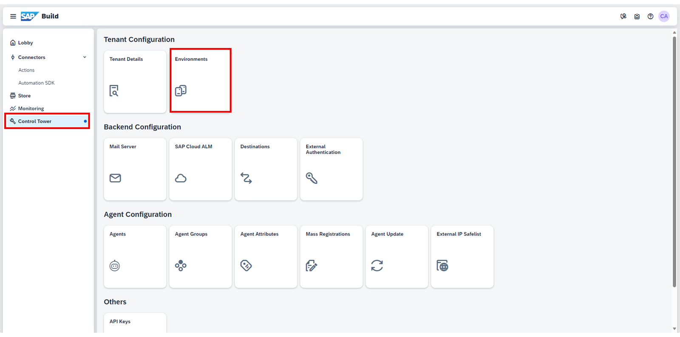Open the API Keys card
This screenshot has width=680, height=337.
click(x=135, y=323)
